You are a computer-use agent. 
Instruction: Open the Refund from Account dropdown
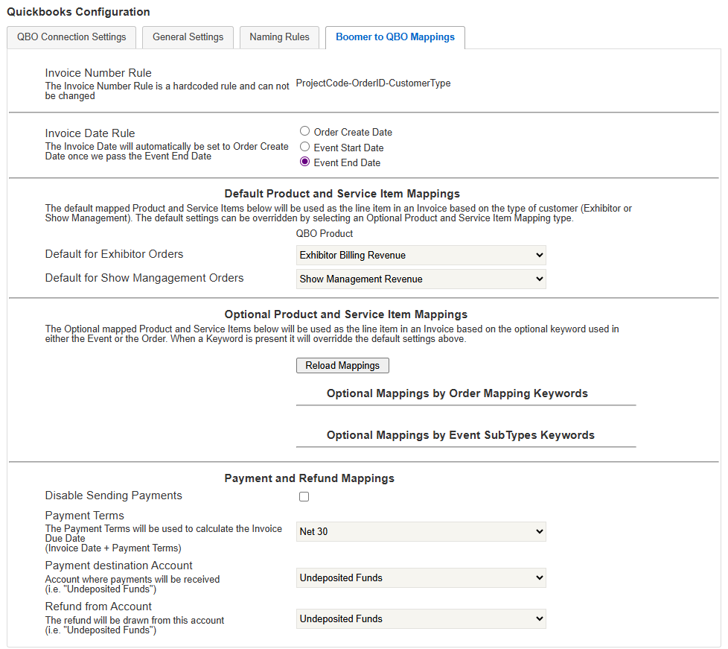[421, 619]
